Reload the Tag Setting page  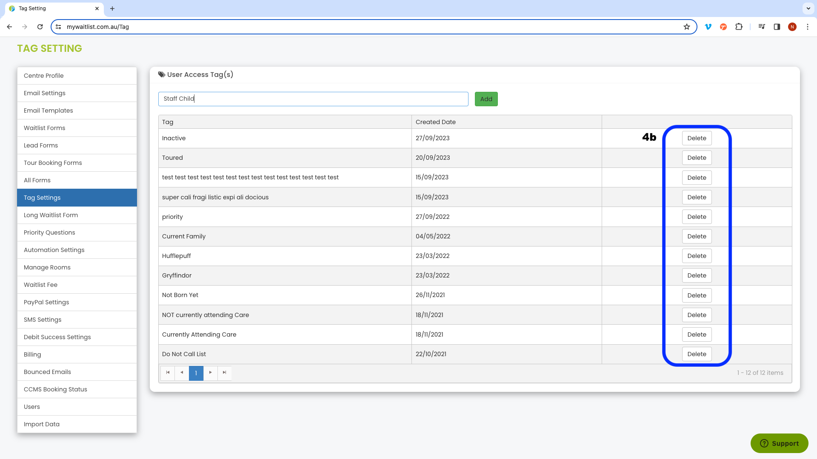point(40,27)
